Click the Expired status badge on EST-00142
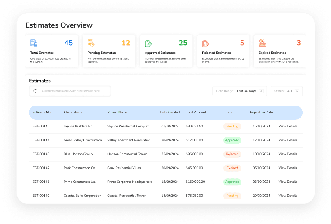Viewport: 331px width, 224px height. point(232,168)
